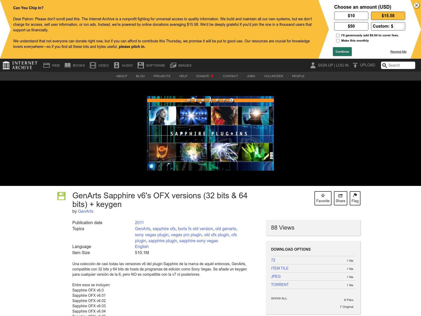Click the 7 Original files link
The image size is (421, 316).
pos(347,307)
